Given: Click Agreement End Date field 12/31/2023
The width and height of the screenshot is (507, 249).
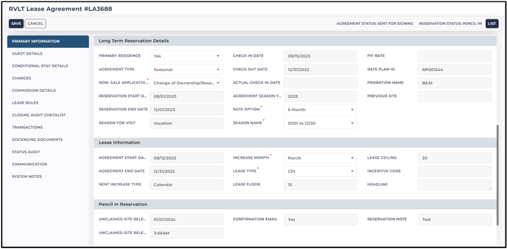Looking at the screenshot, I should point(186,171).
